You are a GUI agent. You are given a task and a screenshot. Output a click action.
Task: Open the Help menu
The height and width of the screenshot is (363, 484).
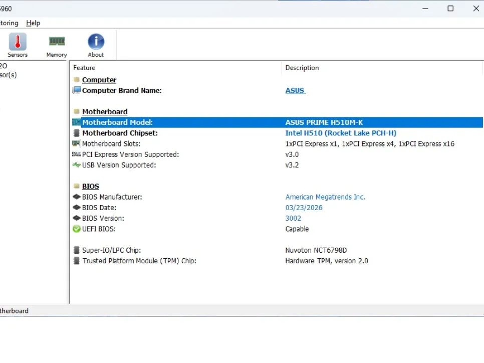(x=33, y=23)
